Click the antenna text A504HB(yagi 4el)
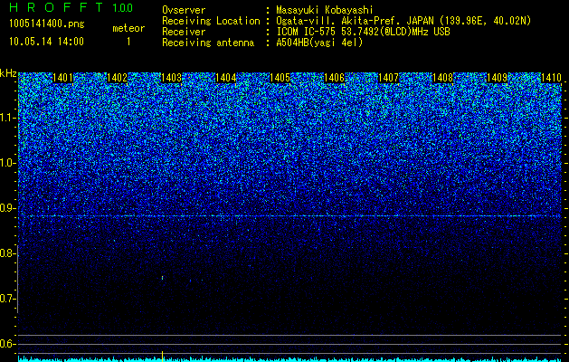569x362 pixels. tap(319, 43)
